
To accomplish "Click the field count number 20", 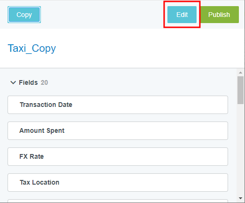I will (x=44, y=82).
